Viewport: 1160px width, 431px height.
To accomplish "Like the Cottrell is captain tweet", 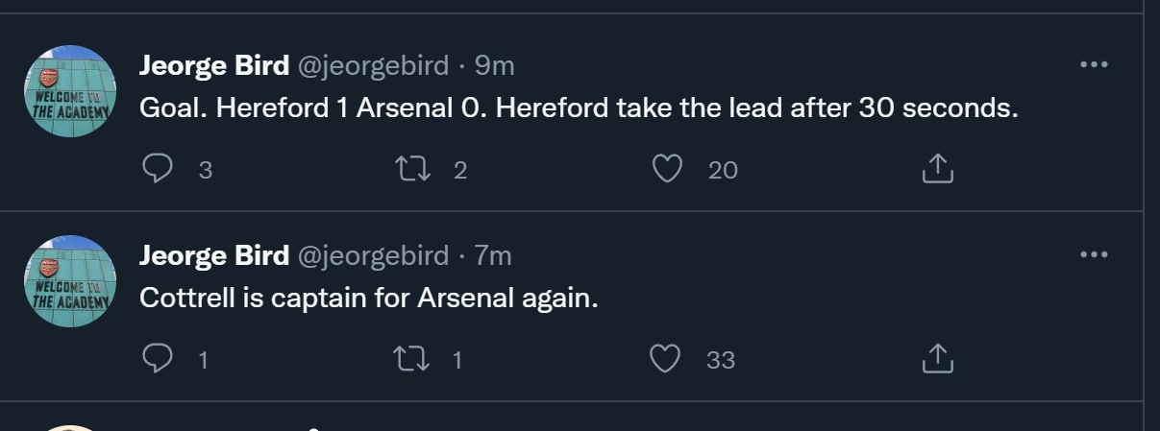I will 665,360.
